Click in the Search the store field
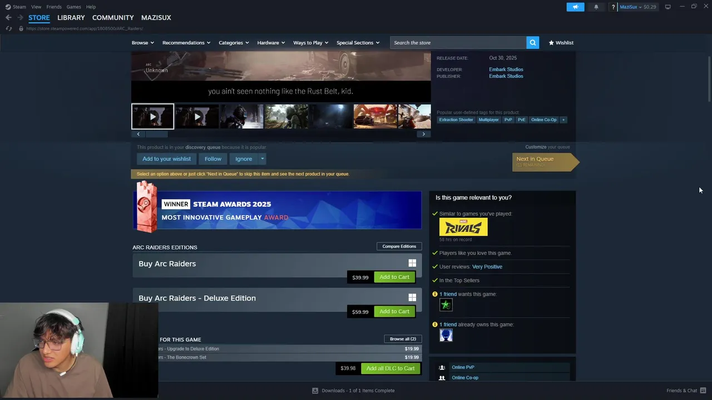712x400 pixels. (458, 43)
